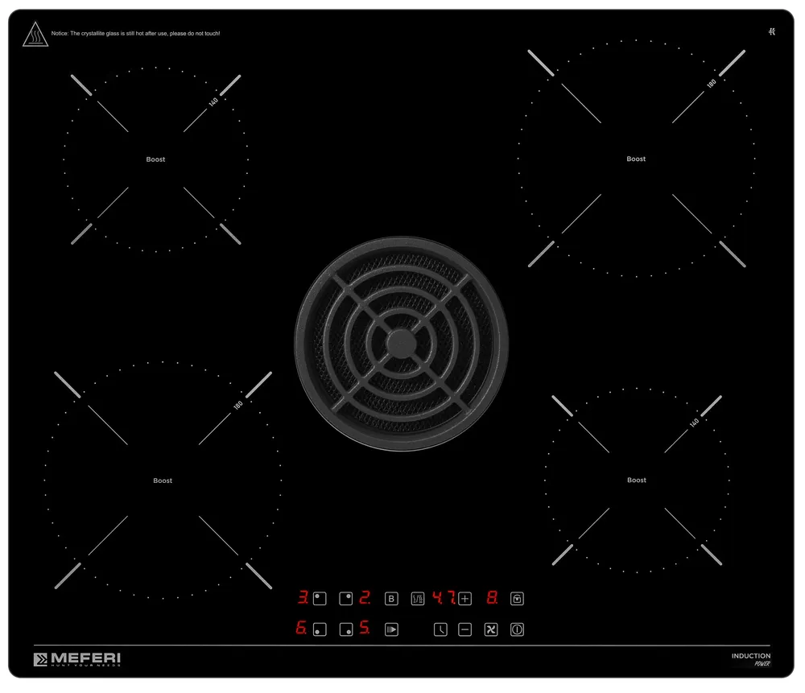The width and height of the screenshot is (805, 693).
Task: Select the zone key beside the red 6
Action: click(320, 629)
